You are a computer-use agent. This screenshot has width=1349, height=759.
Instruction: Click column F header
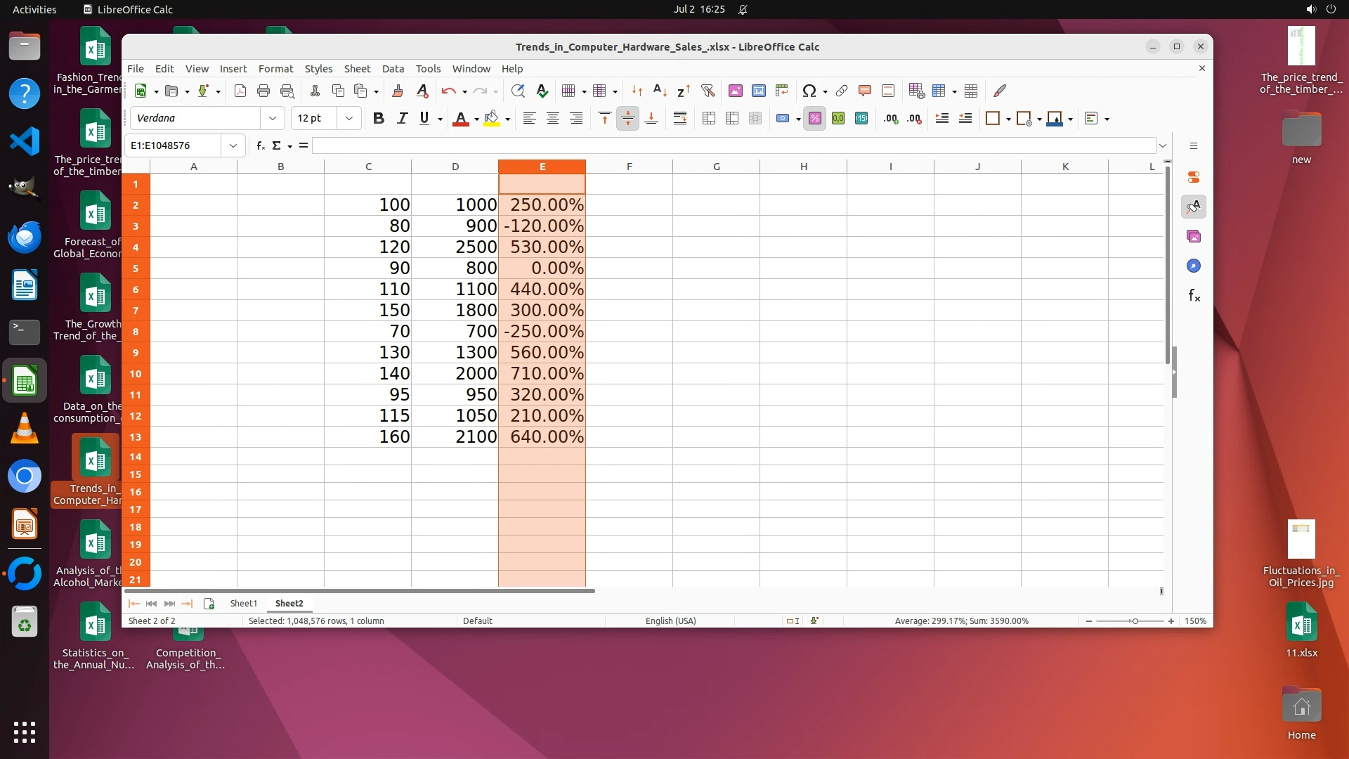click(x=629, y=167)
